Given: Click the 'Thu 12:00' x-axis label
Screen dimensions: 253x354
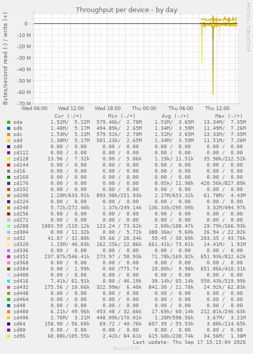Looking at the screenshot, I should pos(217,108).
